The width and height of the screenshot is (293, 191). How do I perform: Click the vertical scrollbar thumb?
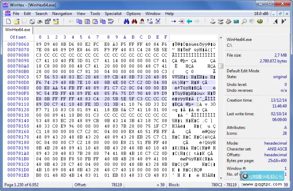pyautogui.click(x=220, y=66)
